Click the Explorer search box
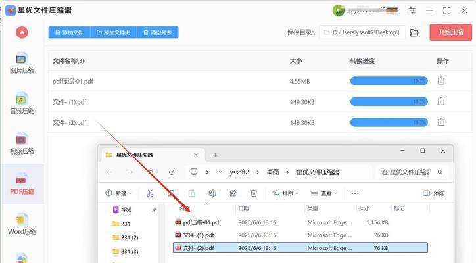This screenshot has height=263, width=476. click(x=412, y=172)
